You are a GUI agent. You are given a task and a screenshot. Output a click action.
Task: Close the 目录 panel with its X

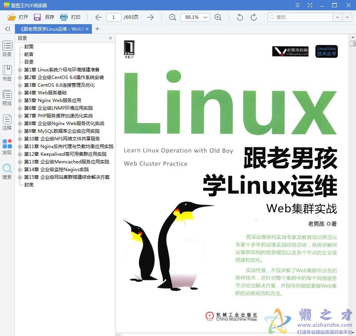pyautogui.click(x=110, y=38)
